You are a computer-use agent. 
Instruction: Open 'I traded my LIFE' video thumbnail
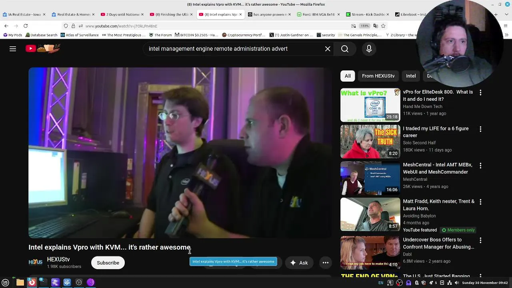point(370,142)
